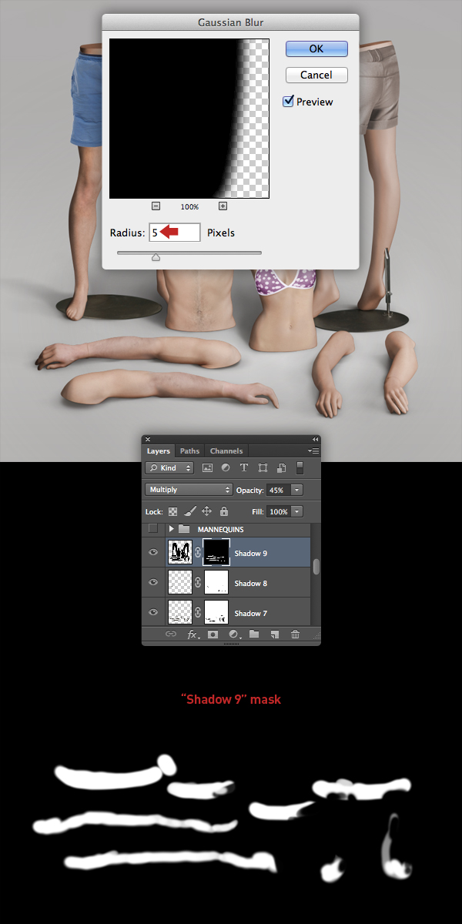Filter for pixel layers
The height and width of the screenshot is (924, 462).
pos(207,468)
